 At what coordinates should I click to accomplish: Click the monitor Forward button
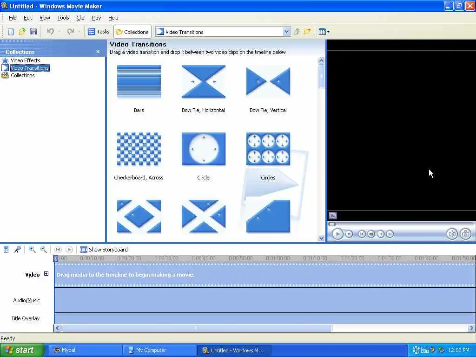(390, 234)
